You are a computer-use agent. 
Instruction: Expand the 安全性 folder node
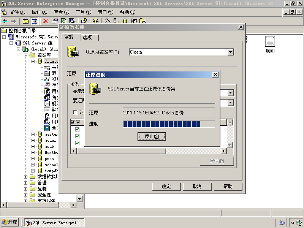coord(25,195)
